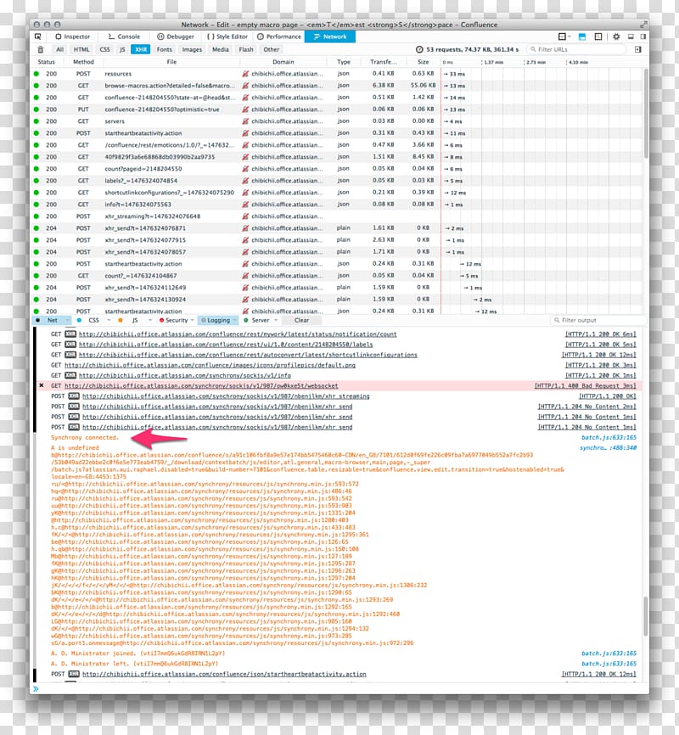
Task: Click XHR badge on notification/count log entry
Action: tap(70, 334)
